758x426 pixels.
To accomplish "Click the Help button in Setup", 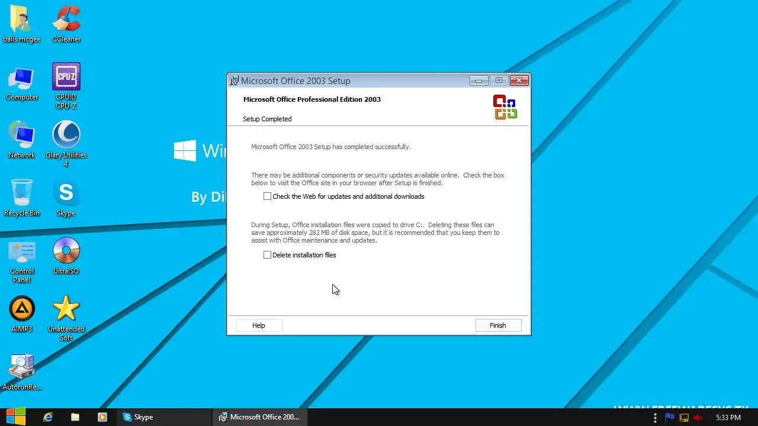I will click(x=259, y=325).
